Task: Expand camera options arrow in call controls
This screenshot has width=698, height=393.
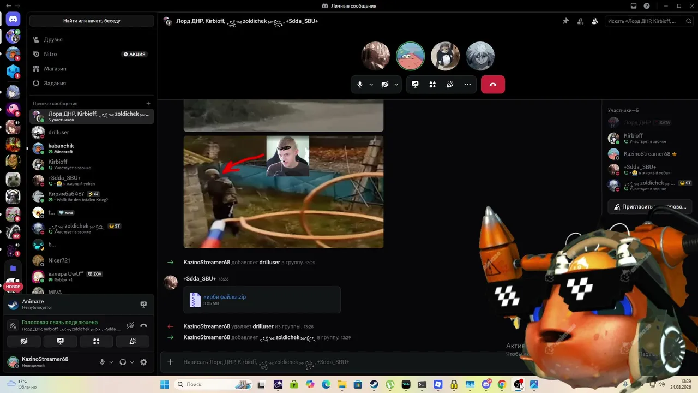Action: click(396, 85)
